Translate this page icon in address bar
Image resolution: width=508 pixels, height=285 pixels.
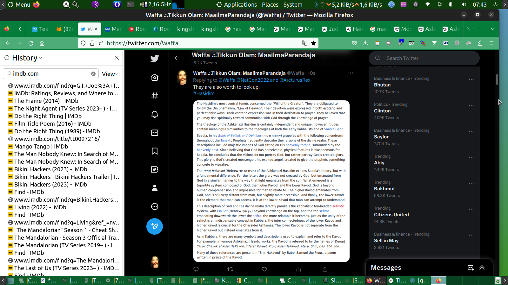(x=304, y=43)
